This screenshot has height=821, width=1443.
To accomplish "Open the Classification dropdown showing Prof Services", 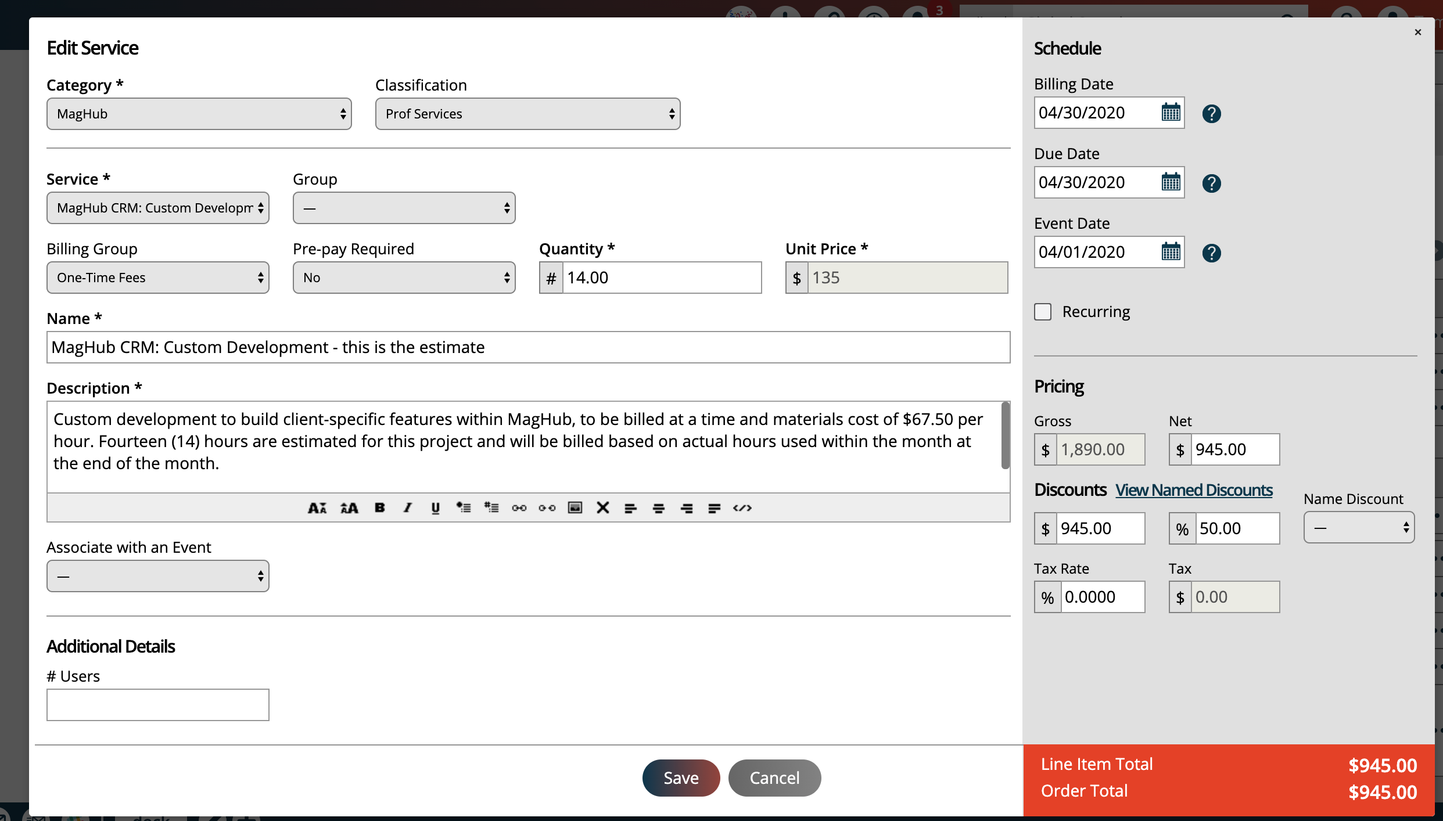I will coord(527,114).
